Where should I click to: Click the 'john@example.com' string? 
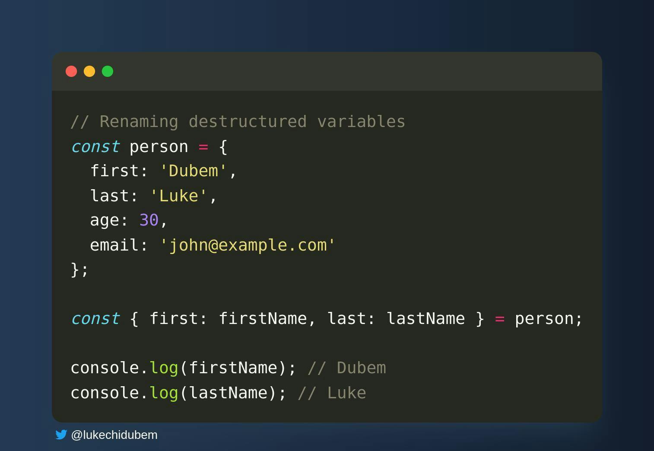(x=248, y=245)
